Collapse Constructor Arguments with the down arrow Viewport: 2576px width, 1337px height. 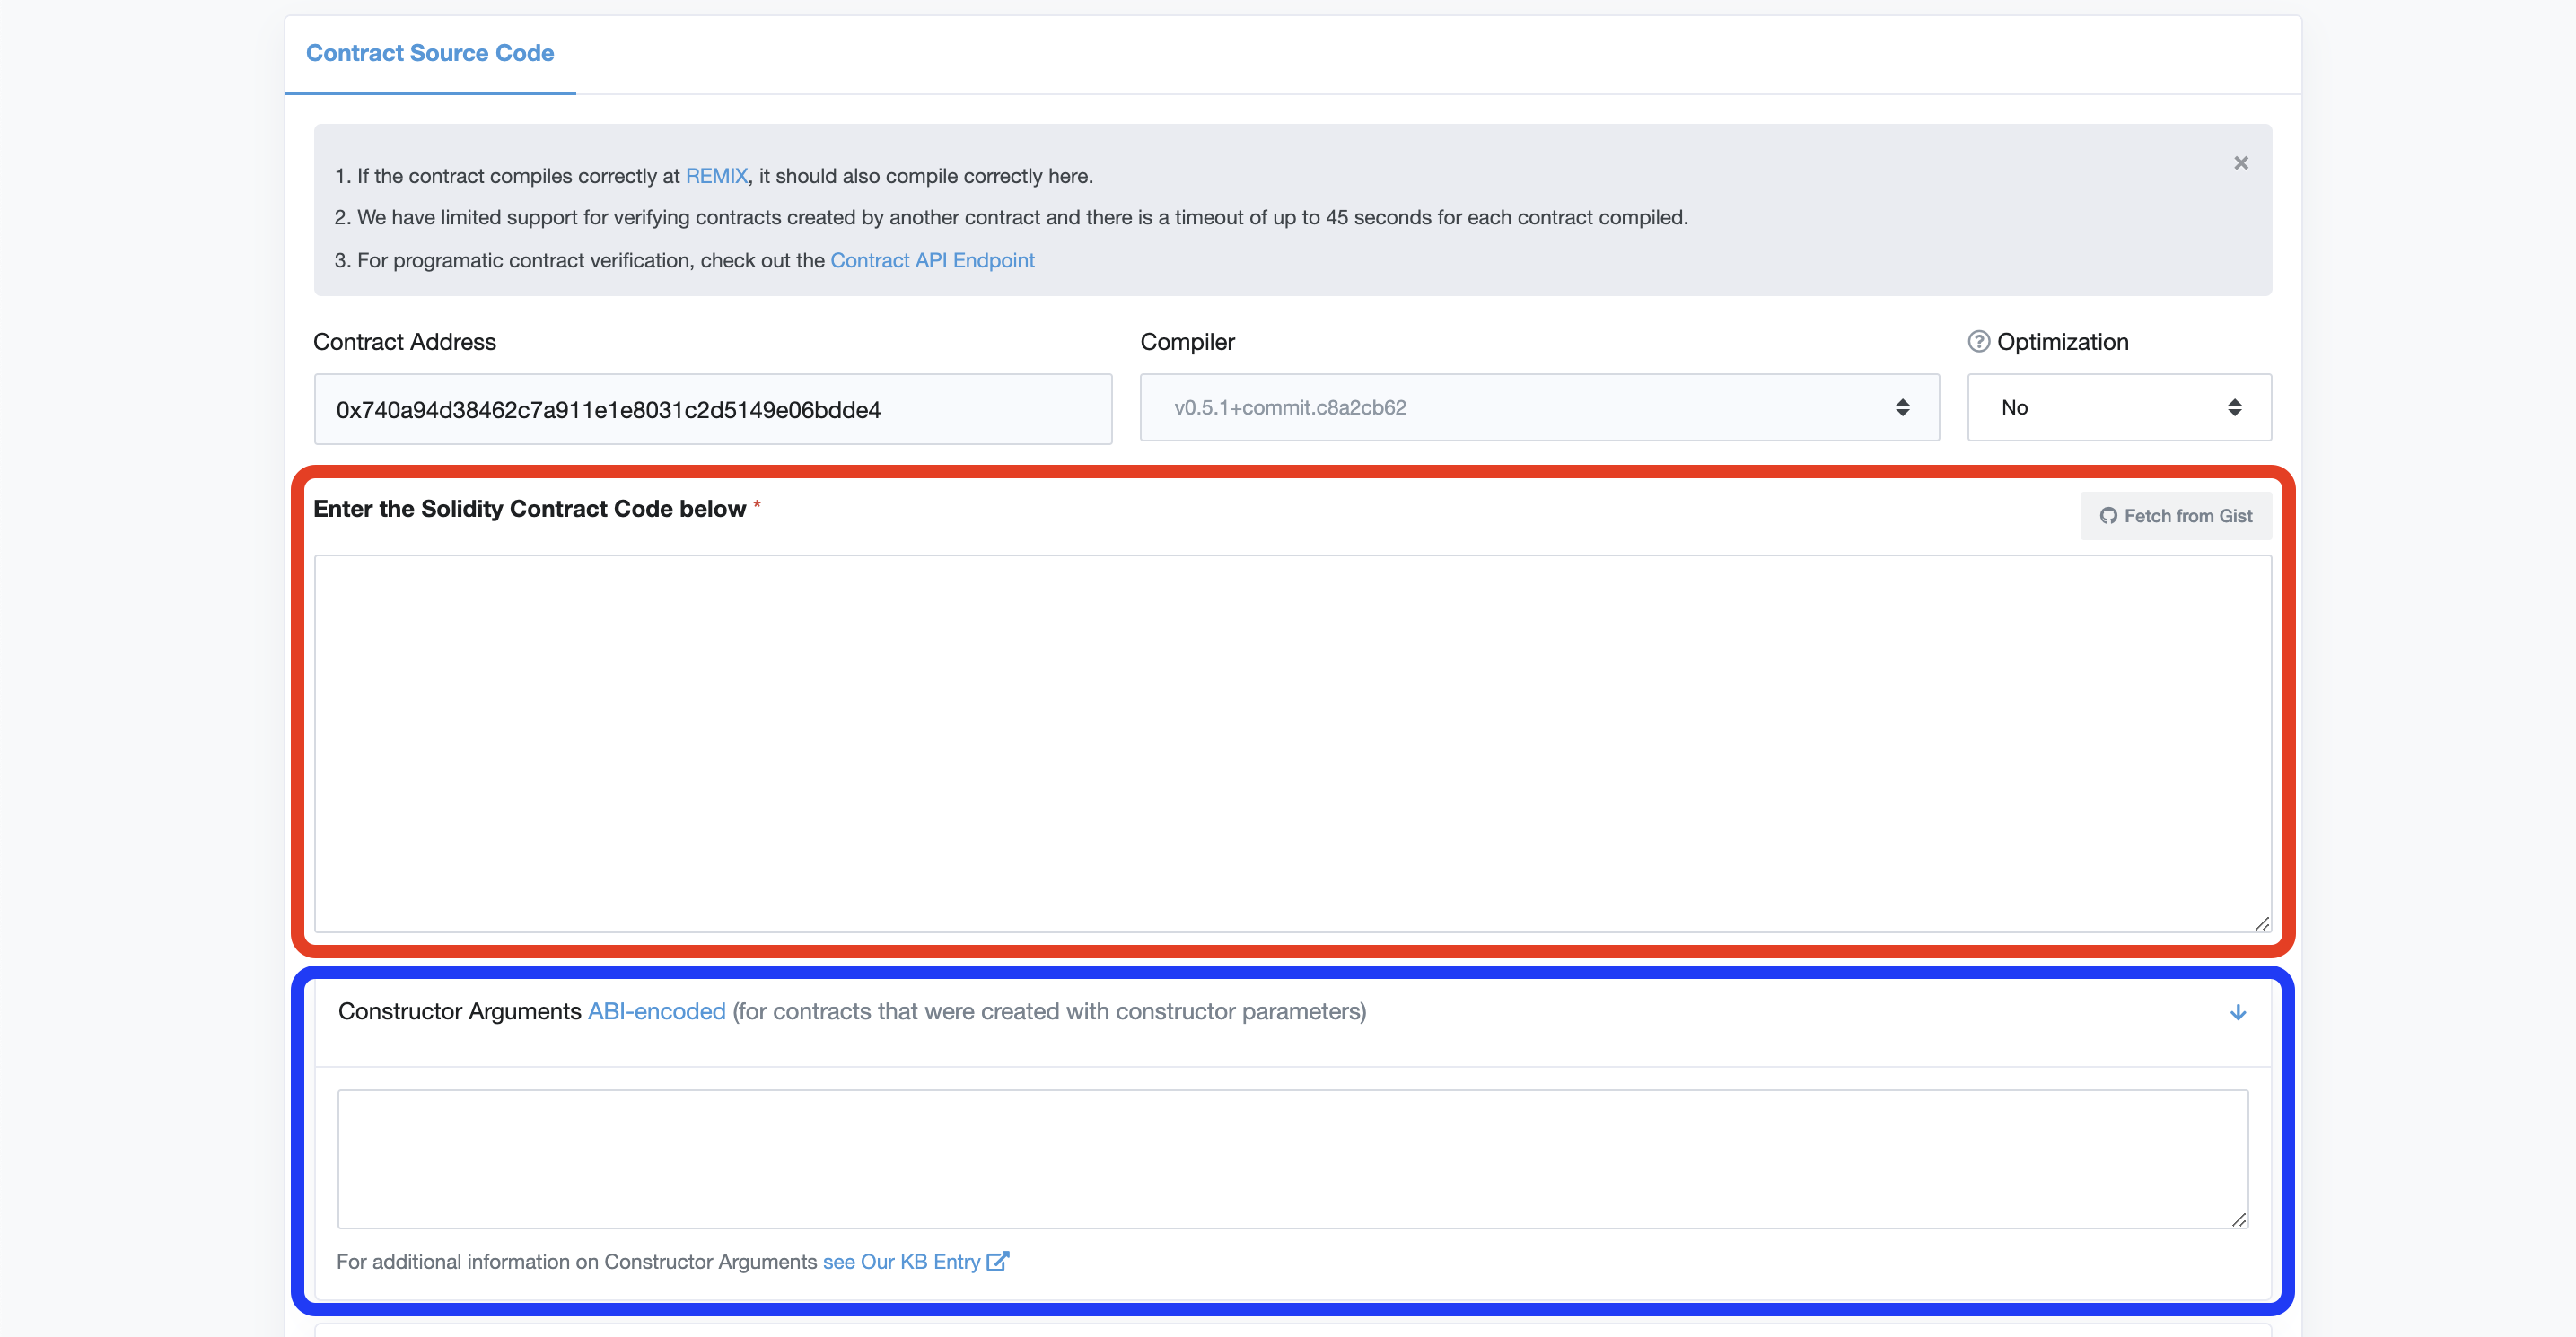2237,1012
